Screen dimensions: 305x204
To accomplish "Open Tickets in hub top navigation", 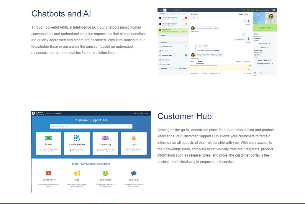I will [48, 113].
